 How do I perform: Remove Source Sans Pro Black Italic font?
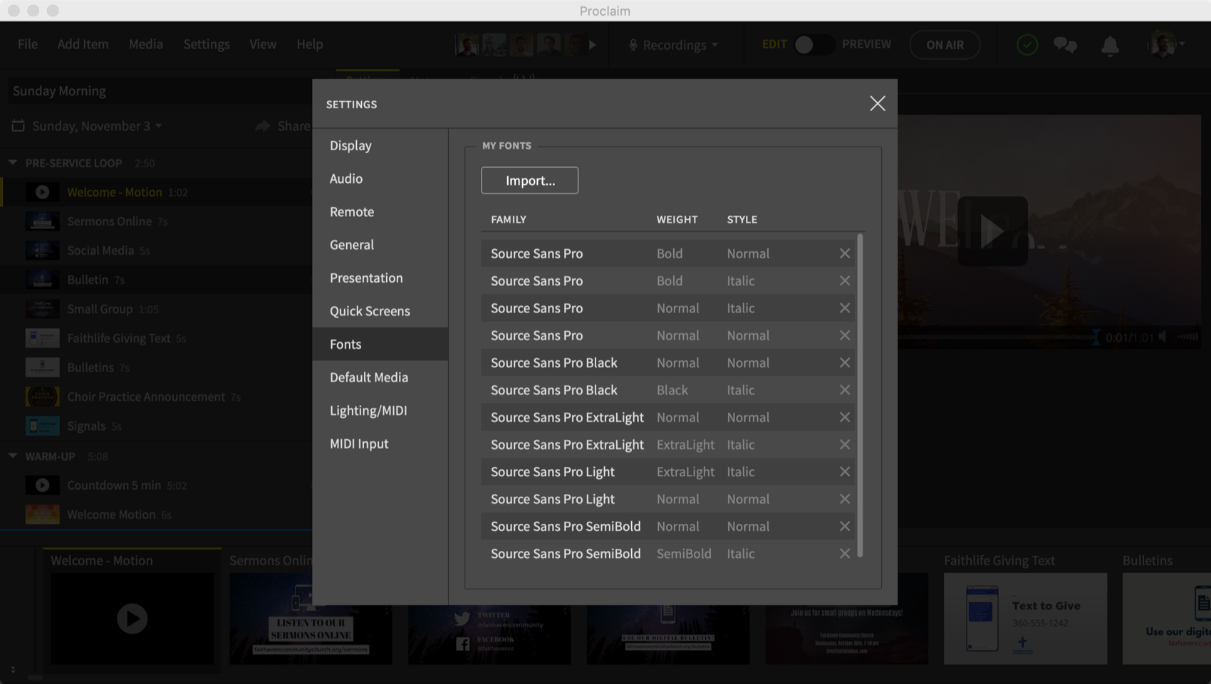[x=844, y=390]
